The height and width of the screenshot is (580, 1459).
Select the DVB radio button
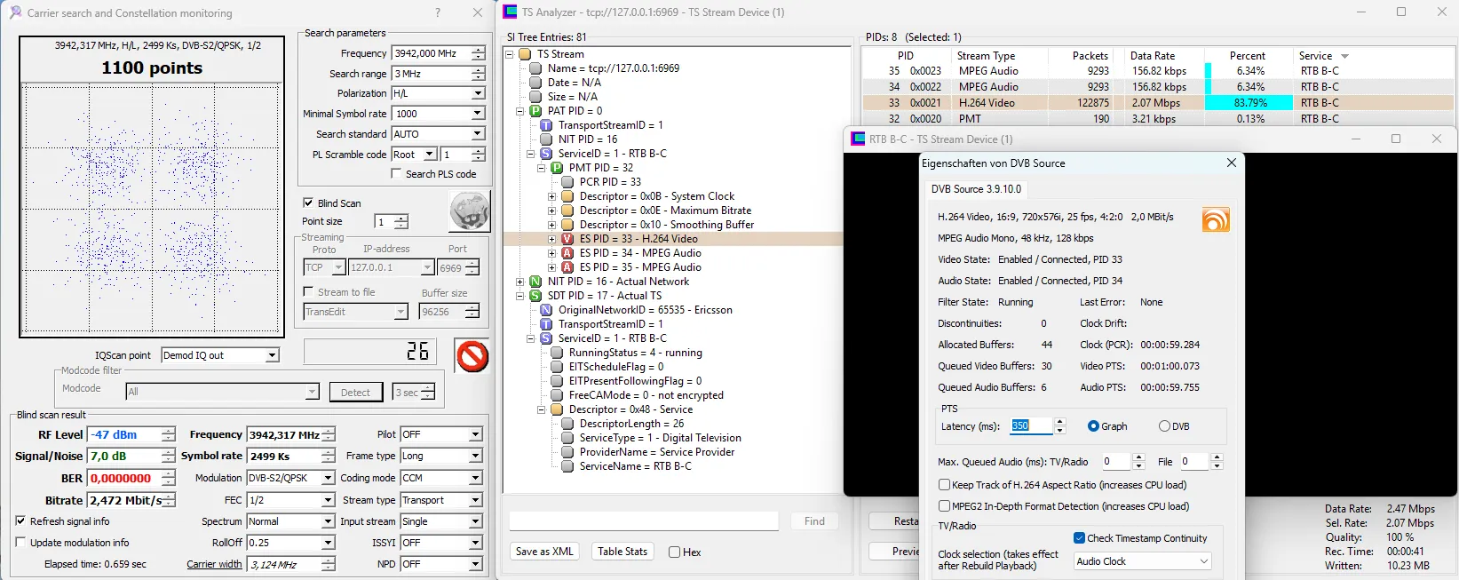click(1164, 426)
